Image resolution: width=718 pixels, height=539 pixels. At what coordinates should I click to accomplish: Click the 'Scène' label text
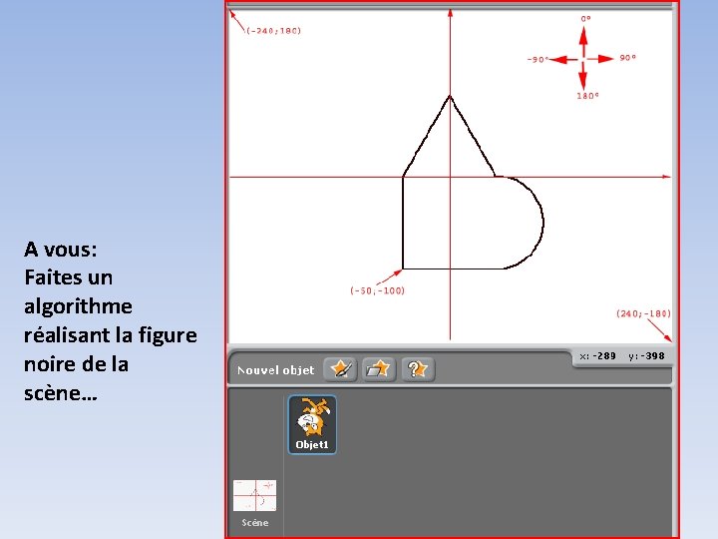click(x=255, y=522)
